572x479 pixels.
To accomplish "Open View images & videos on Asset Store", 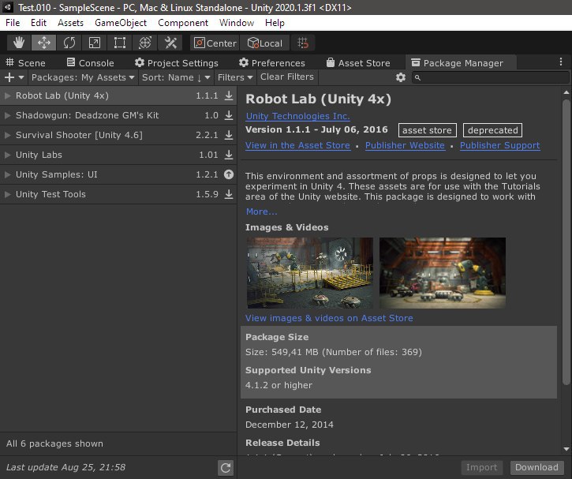I will tap(329, 318).
